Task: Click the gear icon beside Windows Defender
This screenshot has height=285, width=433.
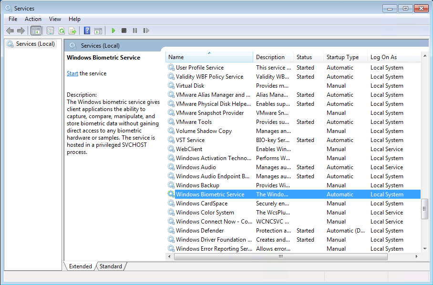Action: click(x=171, y=230)
